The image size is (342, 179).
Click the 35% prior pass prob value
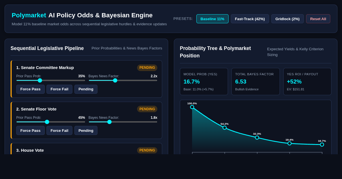82,76
